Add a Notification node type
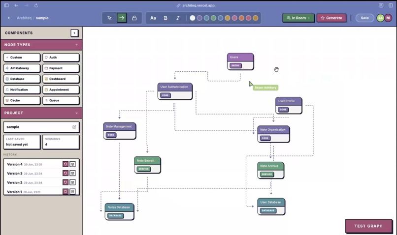 (22, 89)
